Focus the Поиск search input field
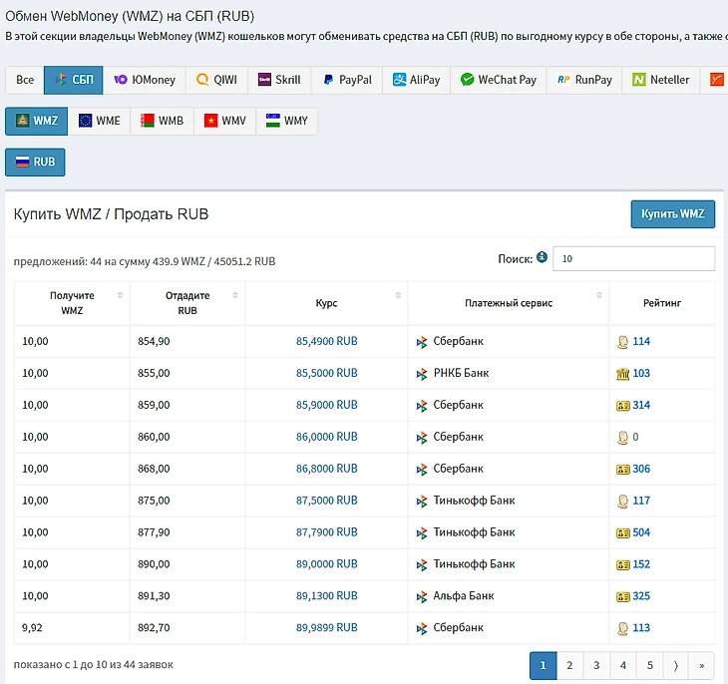Image resolution: width=728 pixels, height=684 pixels. 633,258
